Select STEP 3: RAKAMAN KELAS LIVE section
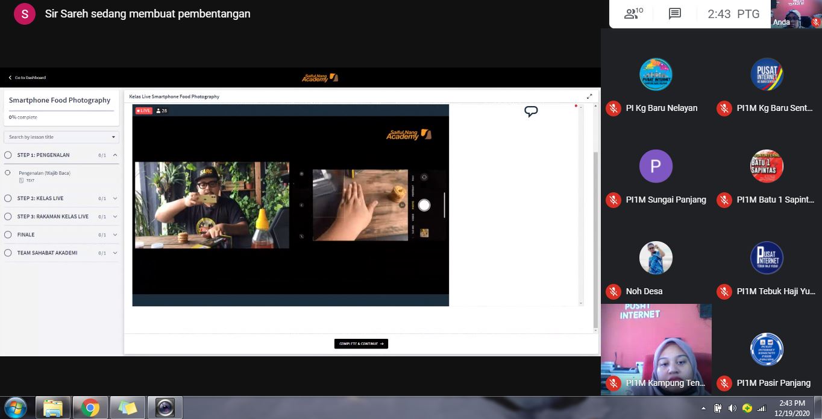This screenshot has height=419, width=822. 53,216
